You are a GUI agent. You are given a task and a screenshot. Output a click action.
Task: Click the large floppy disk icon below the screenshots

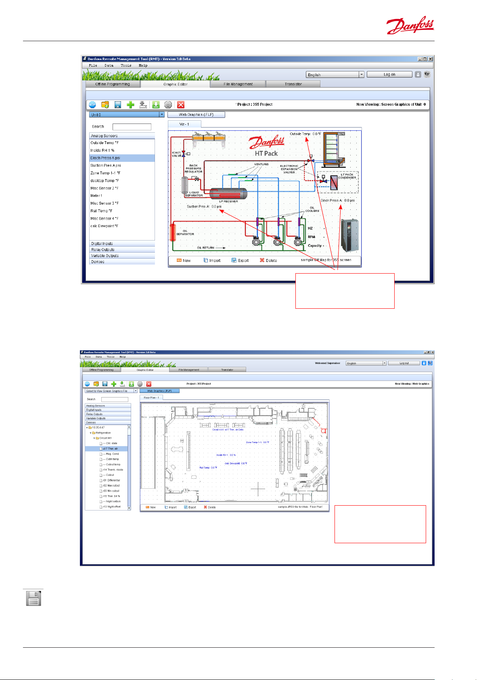tap(34, 598)
